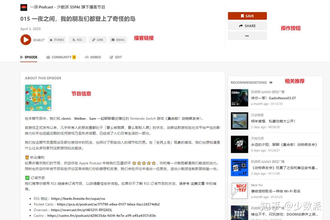
Task: Play the episode with the round play button
Action: point(26,40)
